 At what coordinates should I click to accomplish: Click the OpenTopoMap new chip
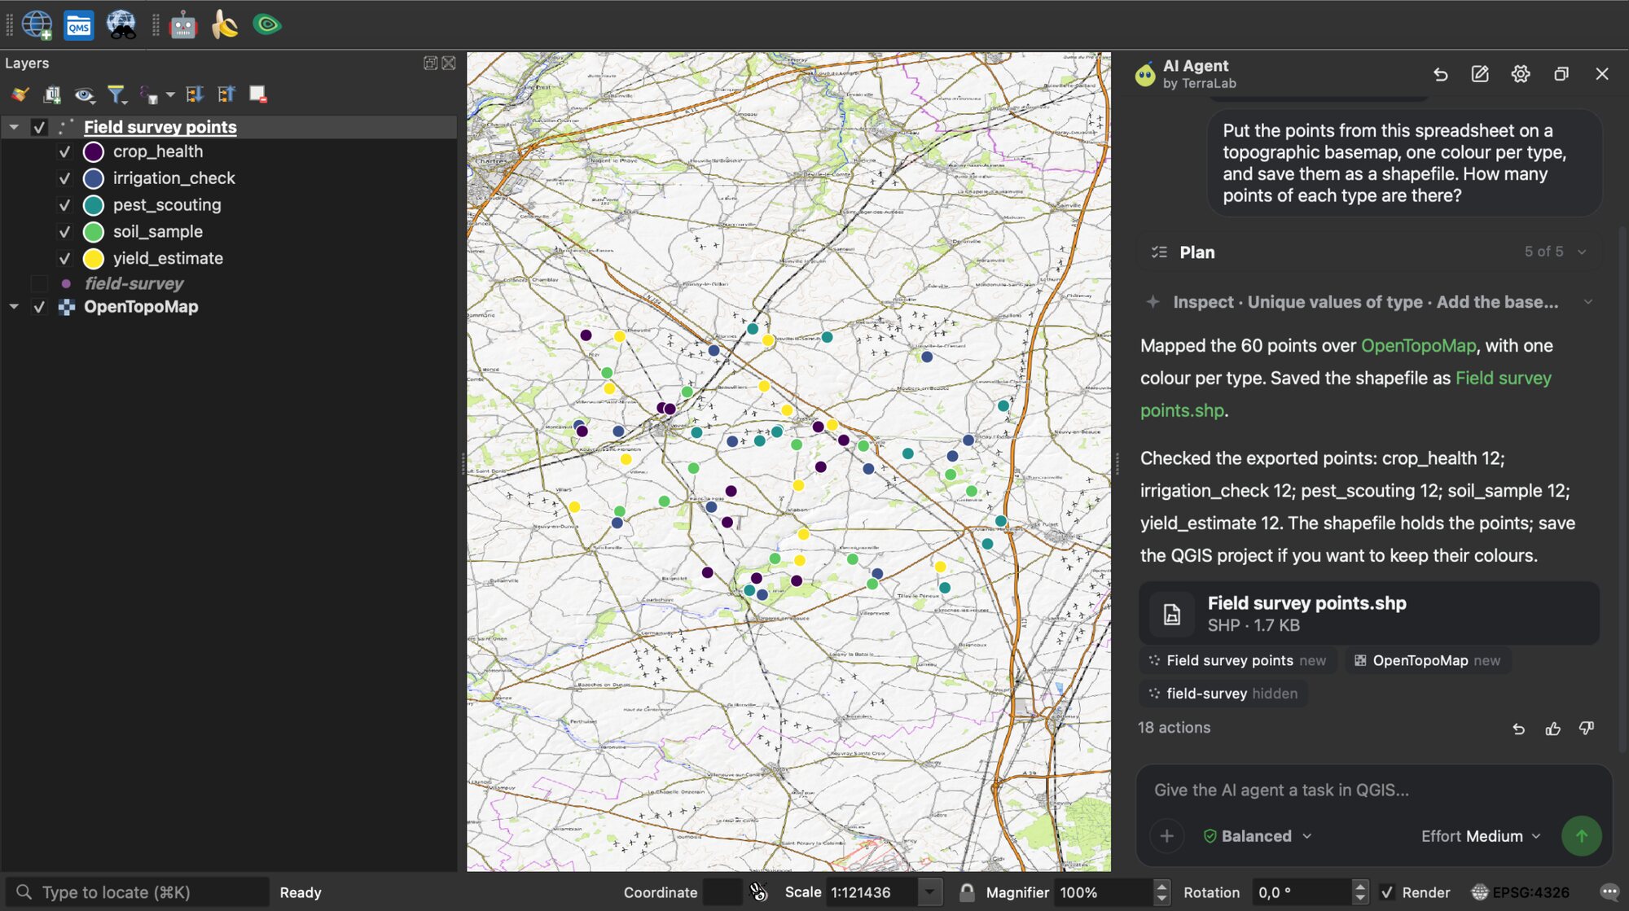tap(1428, 660)
